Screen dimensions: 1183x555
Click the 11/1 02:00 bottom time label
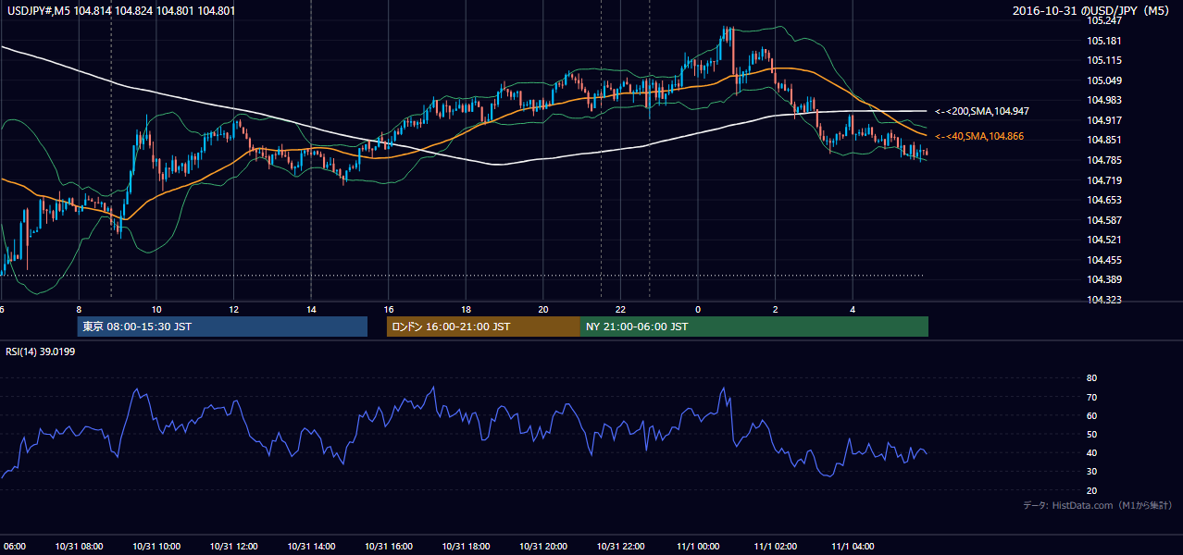[776, 547]
